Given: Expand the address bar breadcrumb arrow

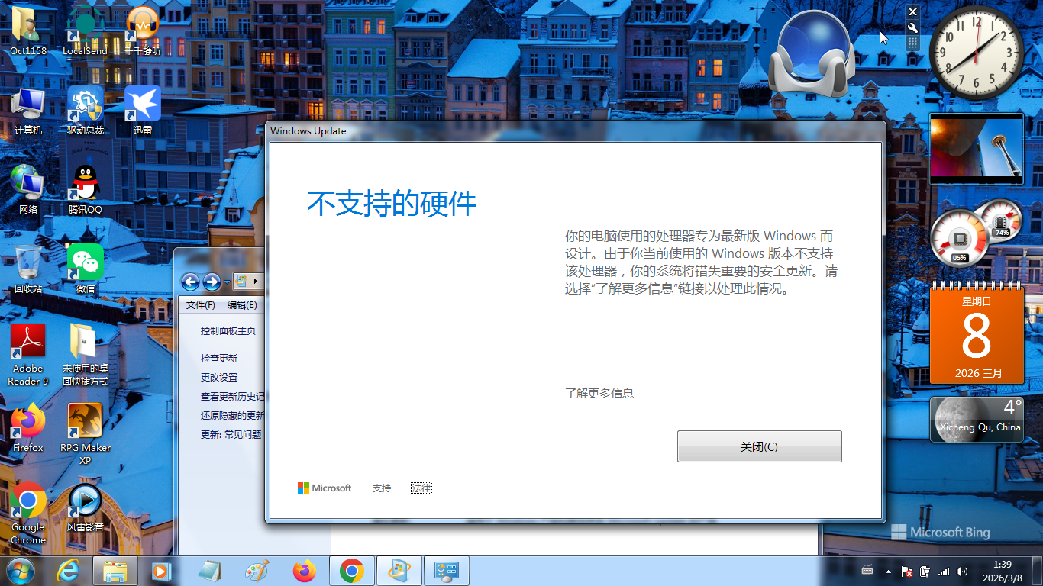Looking at the screenshot, I should (x=255, y=282).
